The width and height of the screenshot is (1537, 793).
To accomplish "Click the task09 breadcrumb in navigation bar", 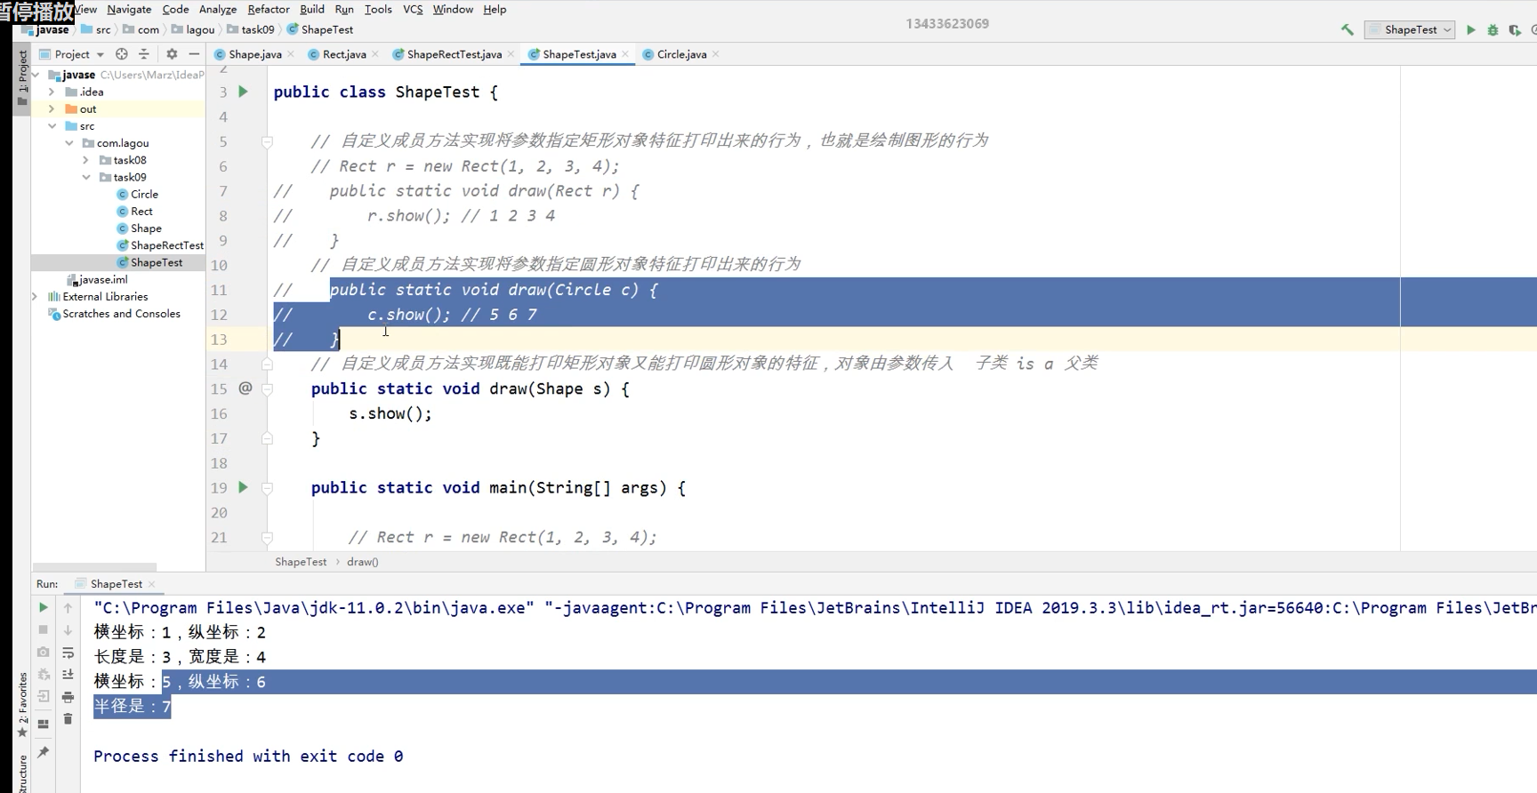I will click(x=251, y=29).
